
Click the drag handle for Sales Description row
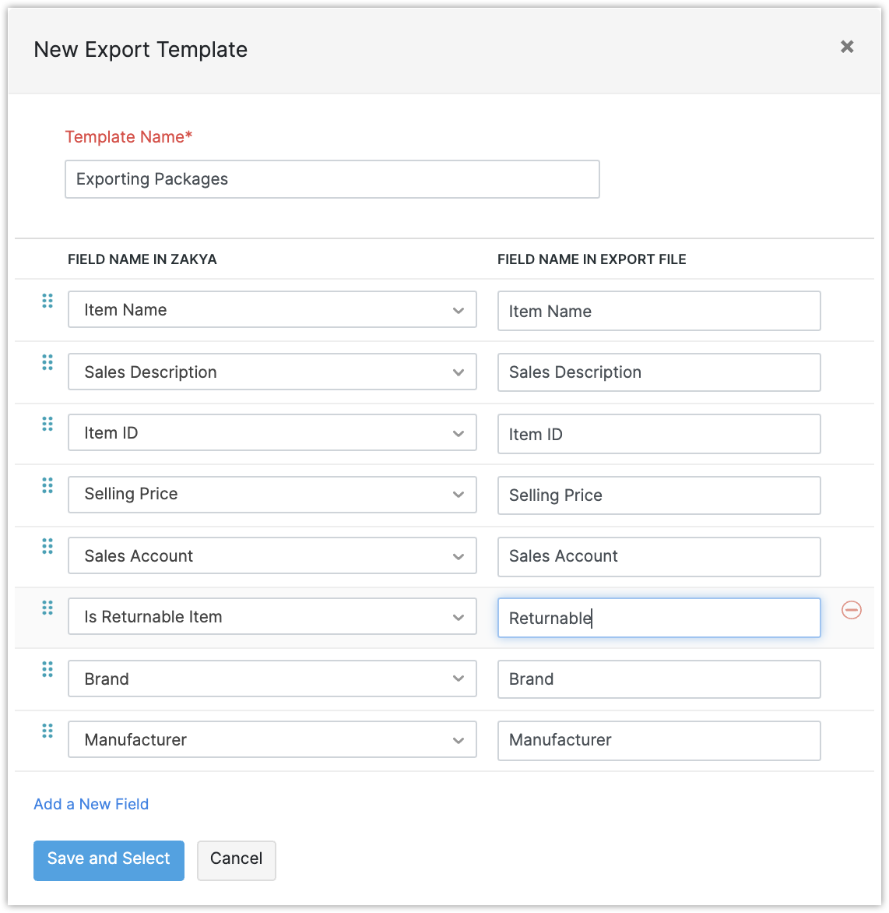point(47,362)
